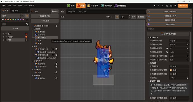Reset 向右移动键索引 with revert icon
Screen dimensions: 193x102
tap(167, 52)
